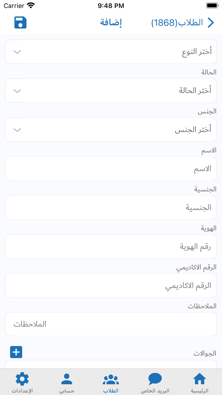The height and width of the screenshot is (395, 222).
Task: Expand the أختر النوع dropdown
Action: click(x=111, y=51)
